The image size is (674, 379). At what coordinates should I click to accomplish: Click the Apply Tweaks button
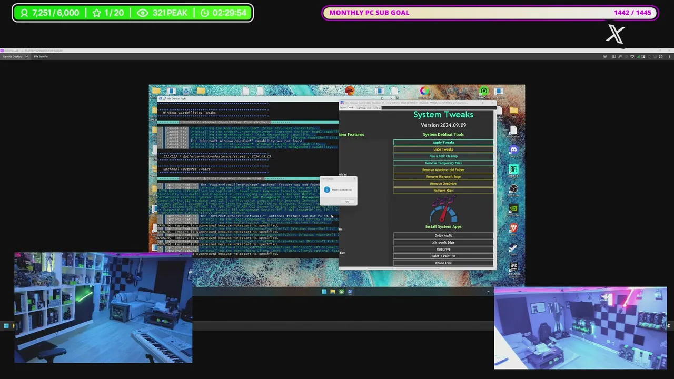pos(443,143)
